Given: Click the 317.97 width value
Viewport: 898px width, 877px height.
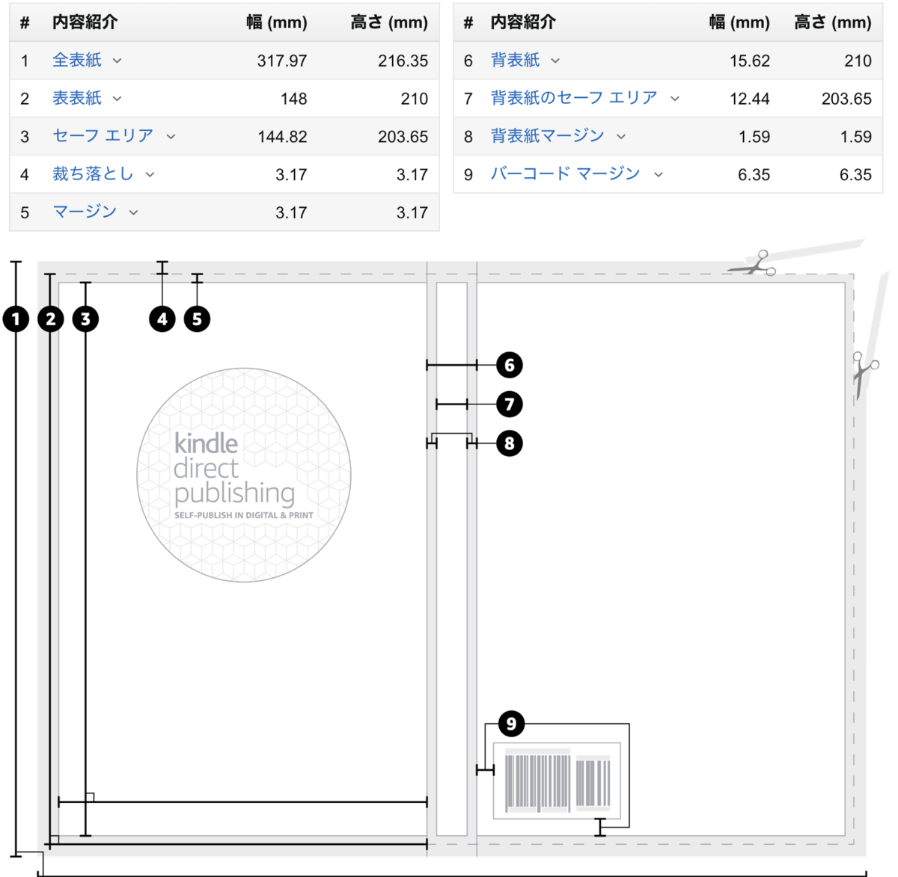Looking at the screenshot, I should click(282, 61).
